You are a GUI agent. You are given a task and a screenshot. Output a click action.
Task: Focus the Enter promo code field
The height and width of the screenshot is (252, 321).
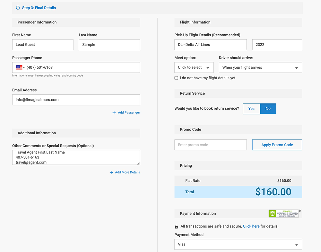tap(211, 145)
